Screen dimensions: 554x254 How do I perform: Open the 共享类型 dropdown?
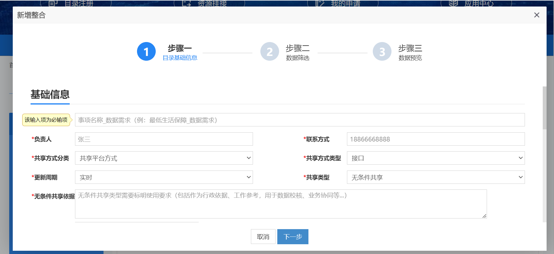[436, 177]
